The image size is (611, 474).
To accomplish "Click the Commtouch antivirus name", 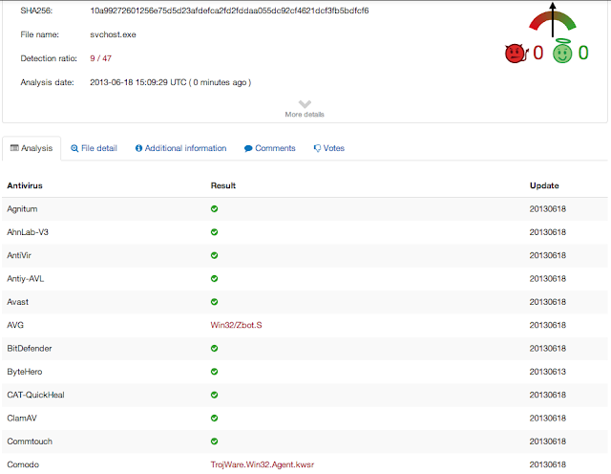I will point(30,442).
